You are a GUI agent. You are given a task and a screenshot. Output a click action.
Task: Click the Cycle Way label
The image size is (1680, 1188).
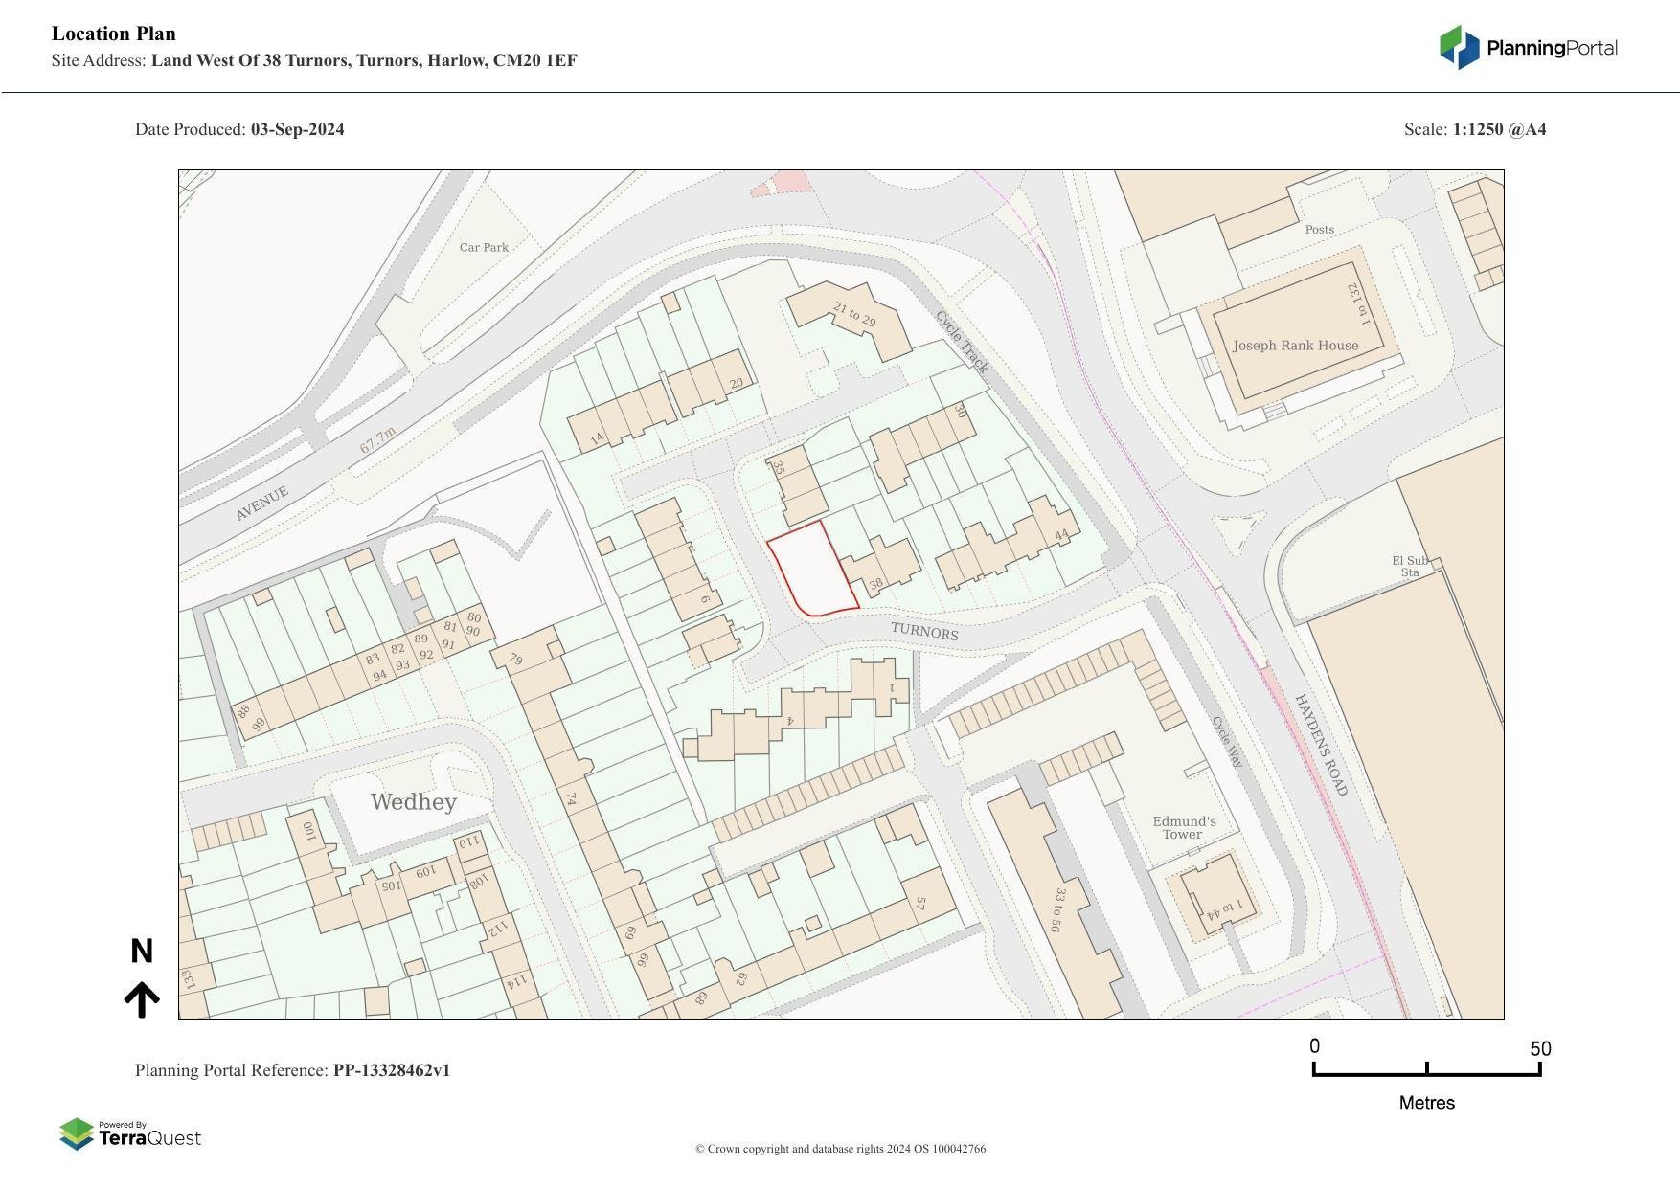click(1226, 742)
